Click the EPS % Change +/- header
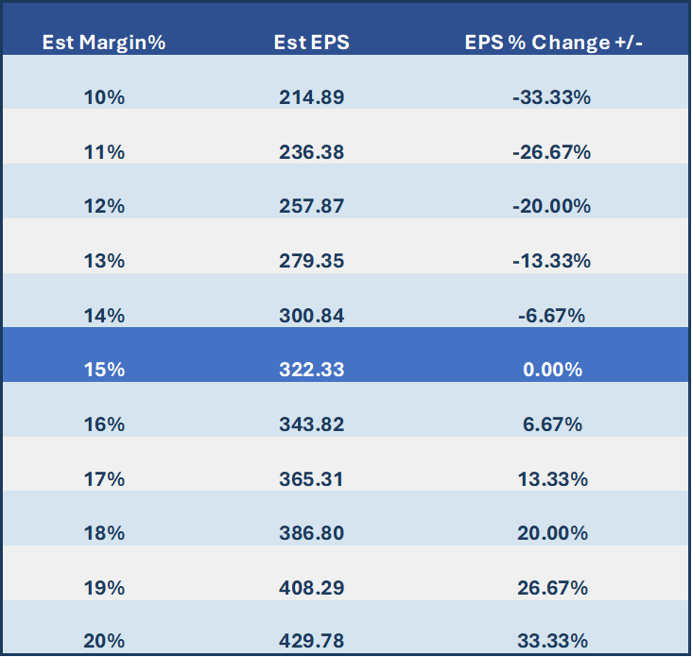 click(554, 43)
